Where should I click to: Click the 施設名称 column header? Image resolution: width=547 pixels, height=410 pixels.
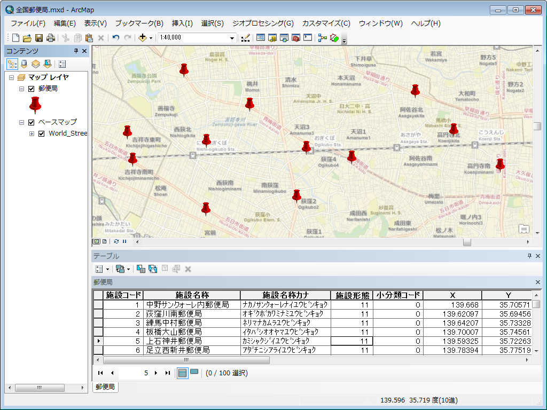pos(192,295)
